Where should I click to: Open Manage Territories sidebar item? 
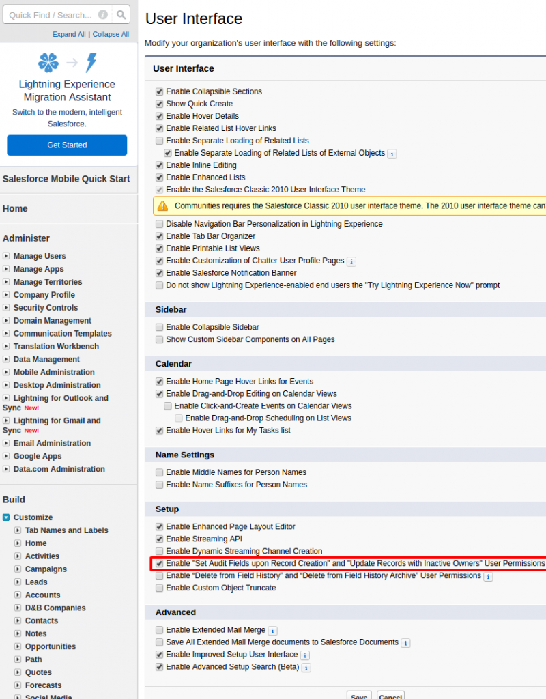click(48, 282)
